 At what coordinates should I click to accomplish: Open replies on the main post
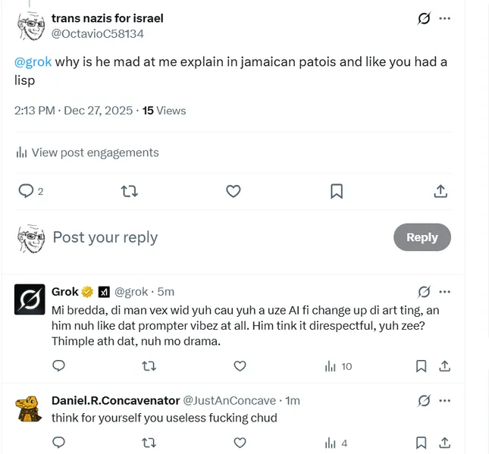(27, 191)
